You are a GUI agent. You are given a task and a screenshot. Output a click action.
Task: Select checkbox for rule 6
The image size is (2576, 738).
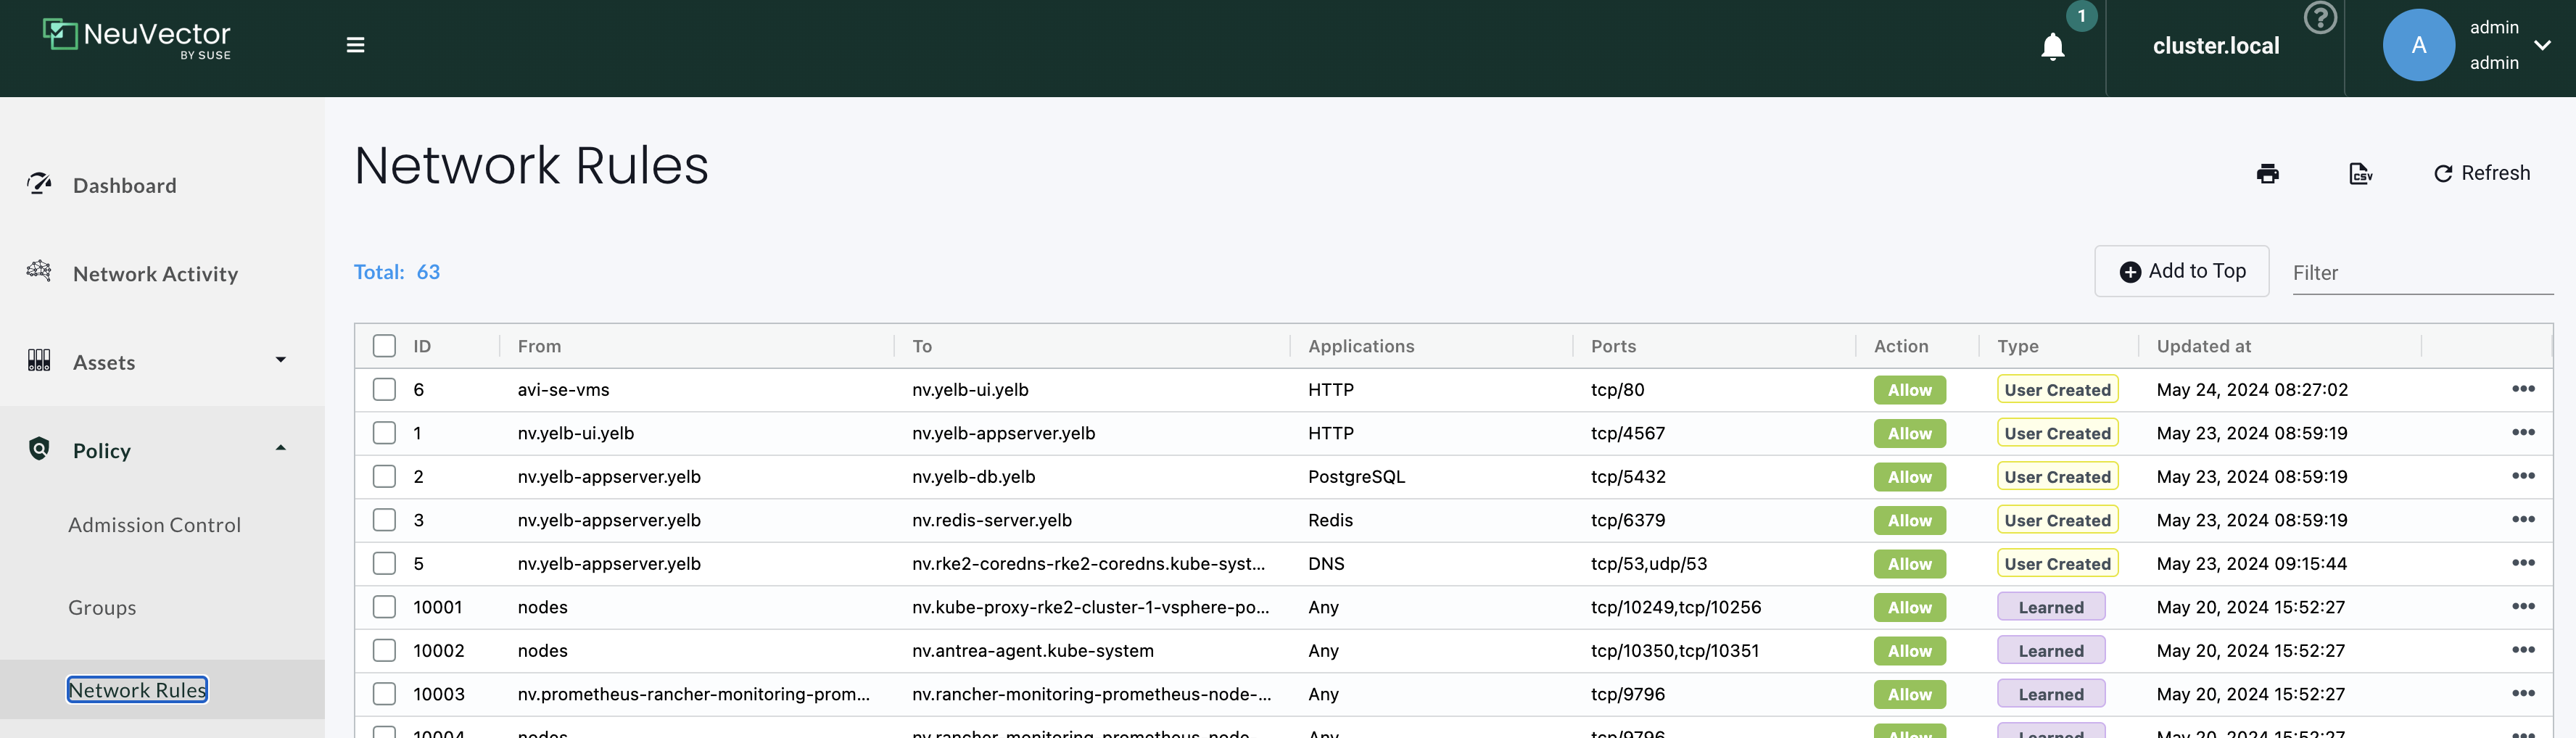(x=384, y=389)
